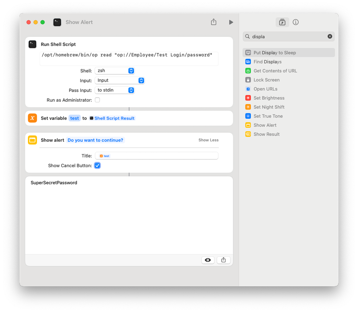
Task: Click the 'Set True Tone' action label
Action: [268, 116]
